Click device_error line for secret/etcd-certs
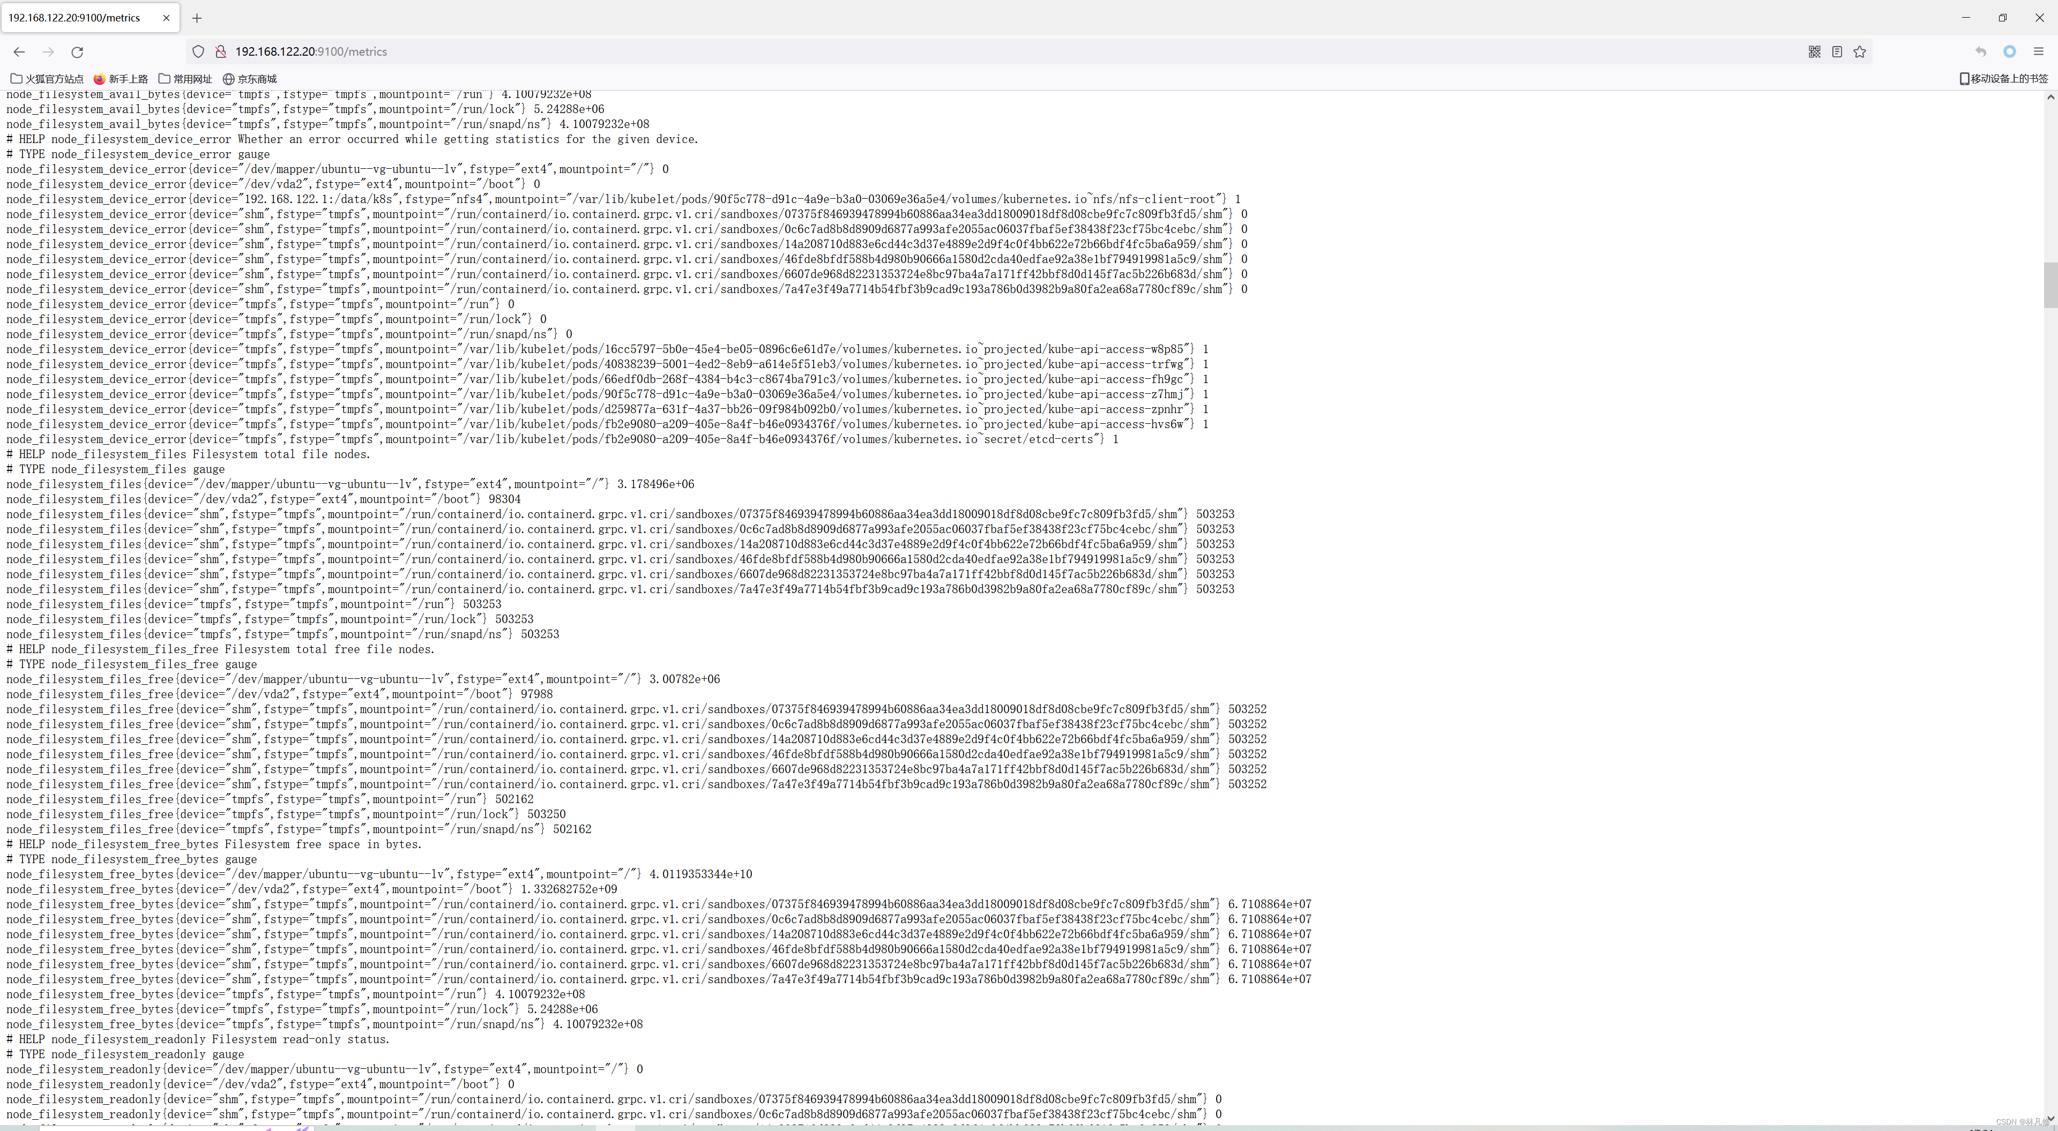2058x1131 pixels. coord(562,439)
